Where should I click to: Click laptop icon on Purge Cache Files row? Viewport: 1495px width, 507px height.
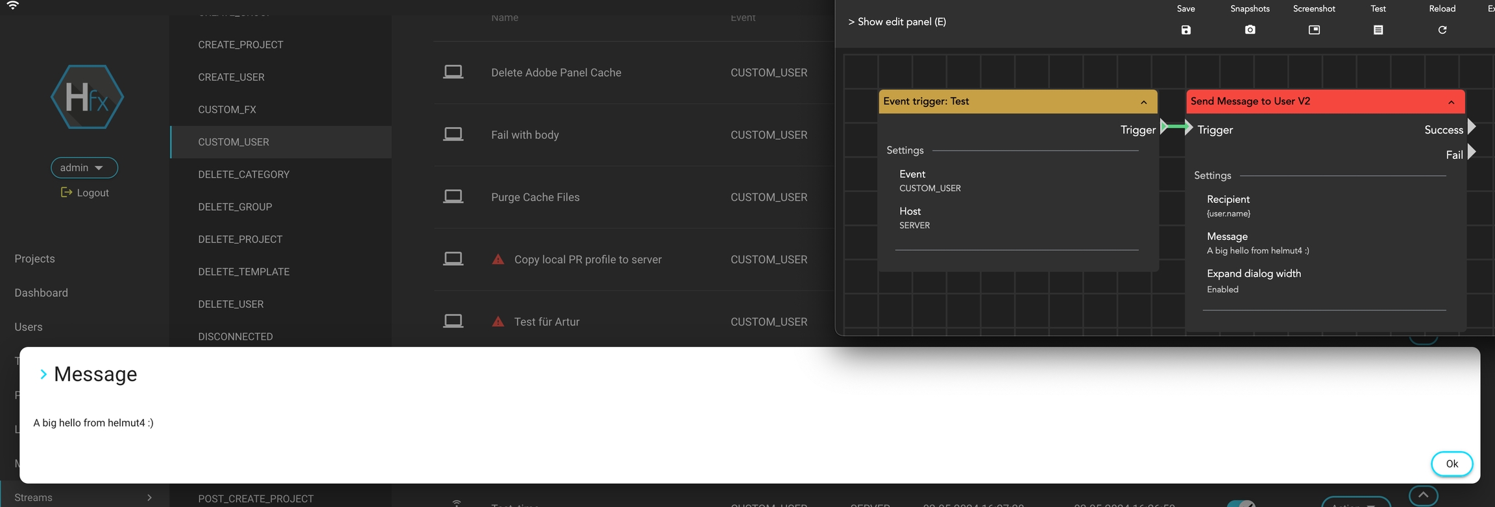click(x=453, y=196)
